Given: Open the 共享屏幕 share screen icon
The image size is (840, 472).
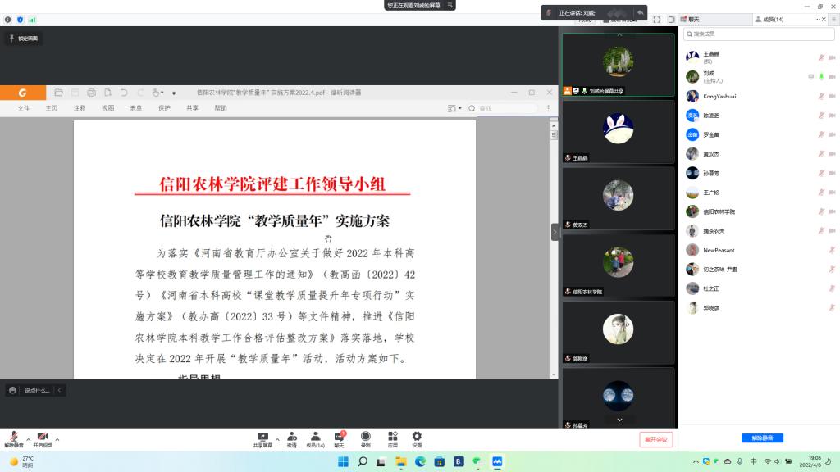Looking at the screenshot, I should click(x=262, y=438).
